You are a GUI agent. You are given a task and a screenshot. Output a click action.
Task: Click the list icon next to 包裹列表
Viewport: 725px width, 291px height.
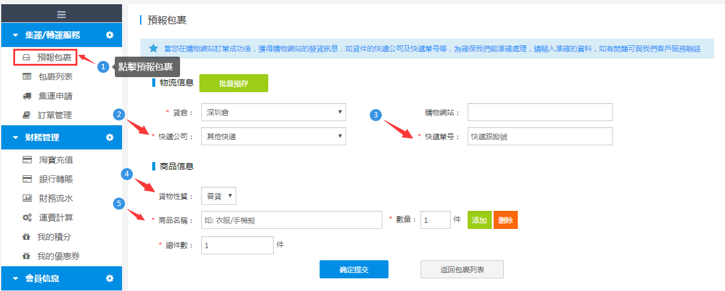(27, 77)
